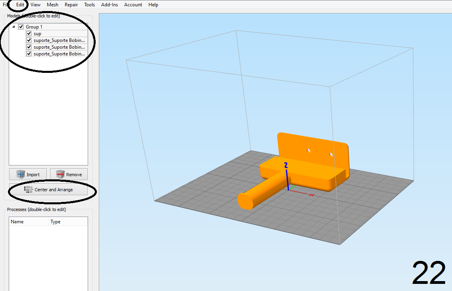Click the blue plus Import icon
This screenshot has width=452, height=291.
(21, 174)
